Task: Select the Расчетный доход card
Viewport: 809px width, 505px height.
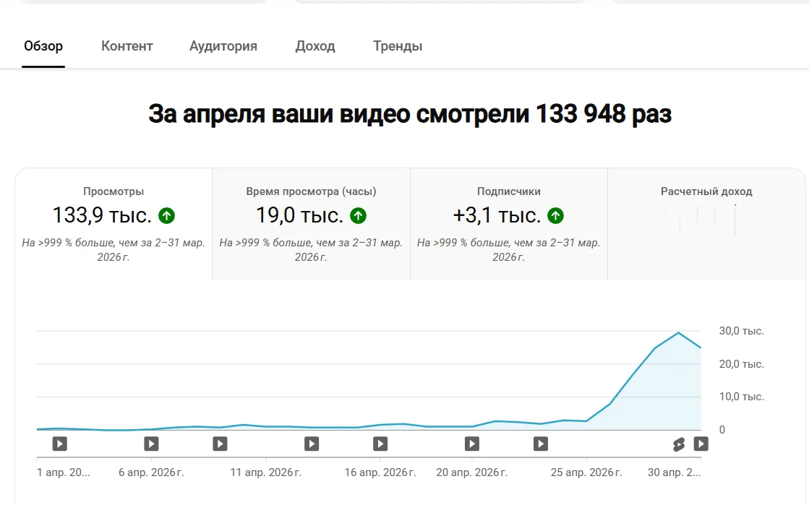Action: pyautogui.click(x=706, y=225)
